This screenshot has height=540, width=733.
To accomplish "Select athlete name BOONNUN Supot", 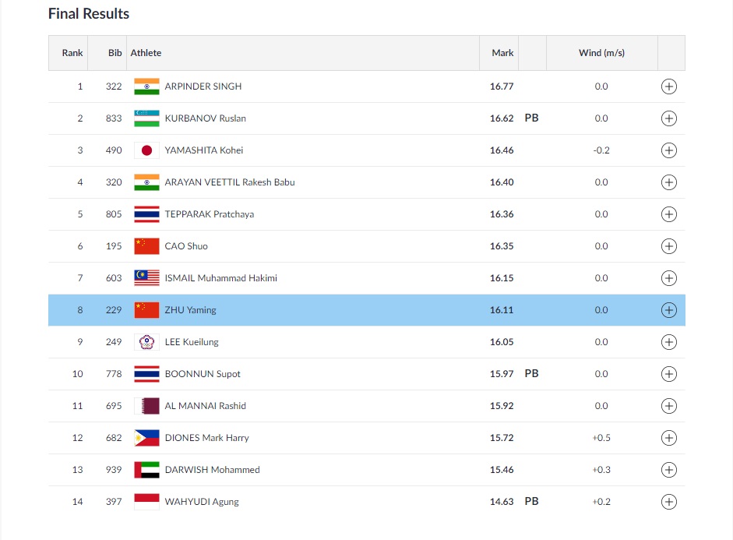I will click(x=203, y=374).
